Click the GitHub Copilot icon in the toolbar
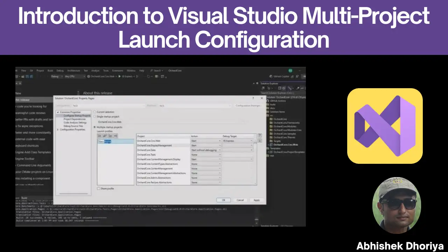The width and height of the screenshot is (448, 252). (x=271, y=76)
